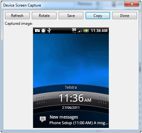Click the Android debug bug icon
This screenshot has width=142, height=133.
[43, 31]
